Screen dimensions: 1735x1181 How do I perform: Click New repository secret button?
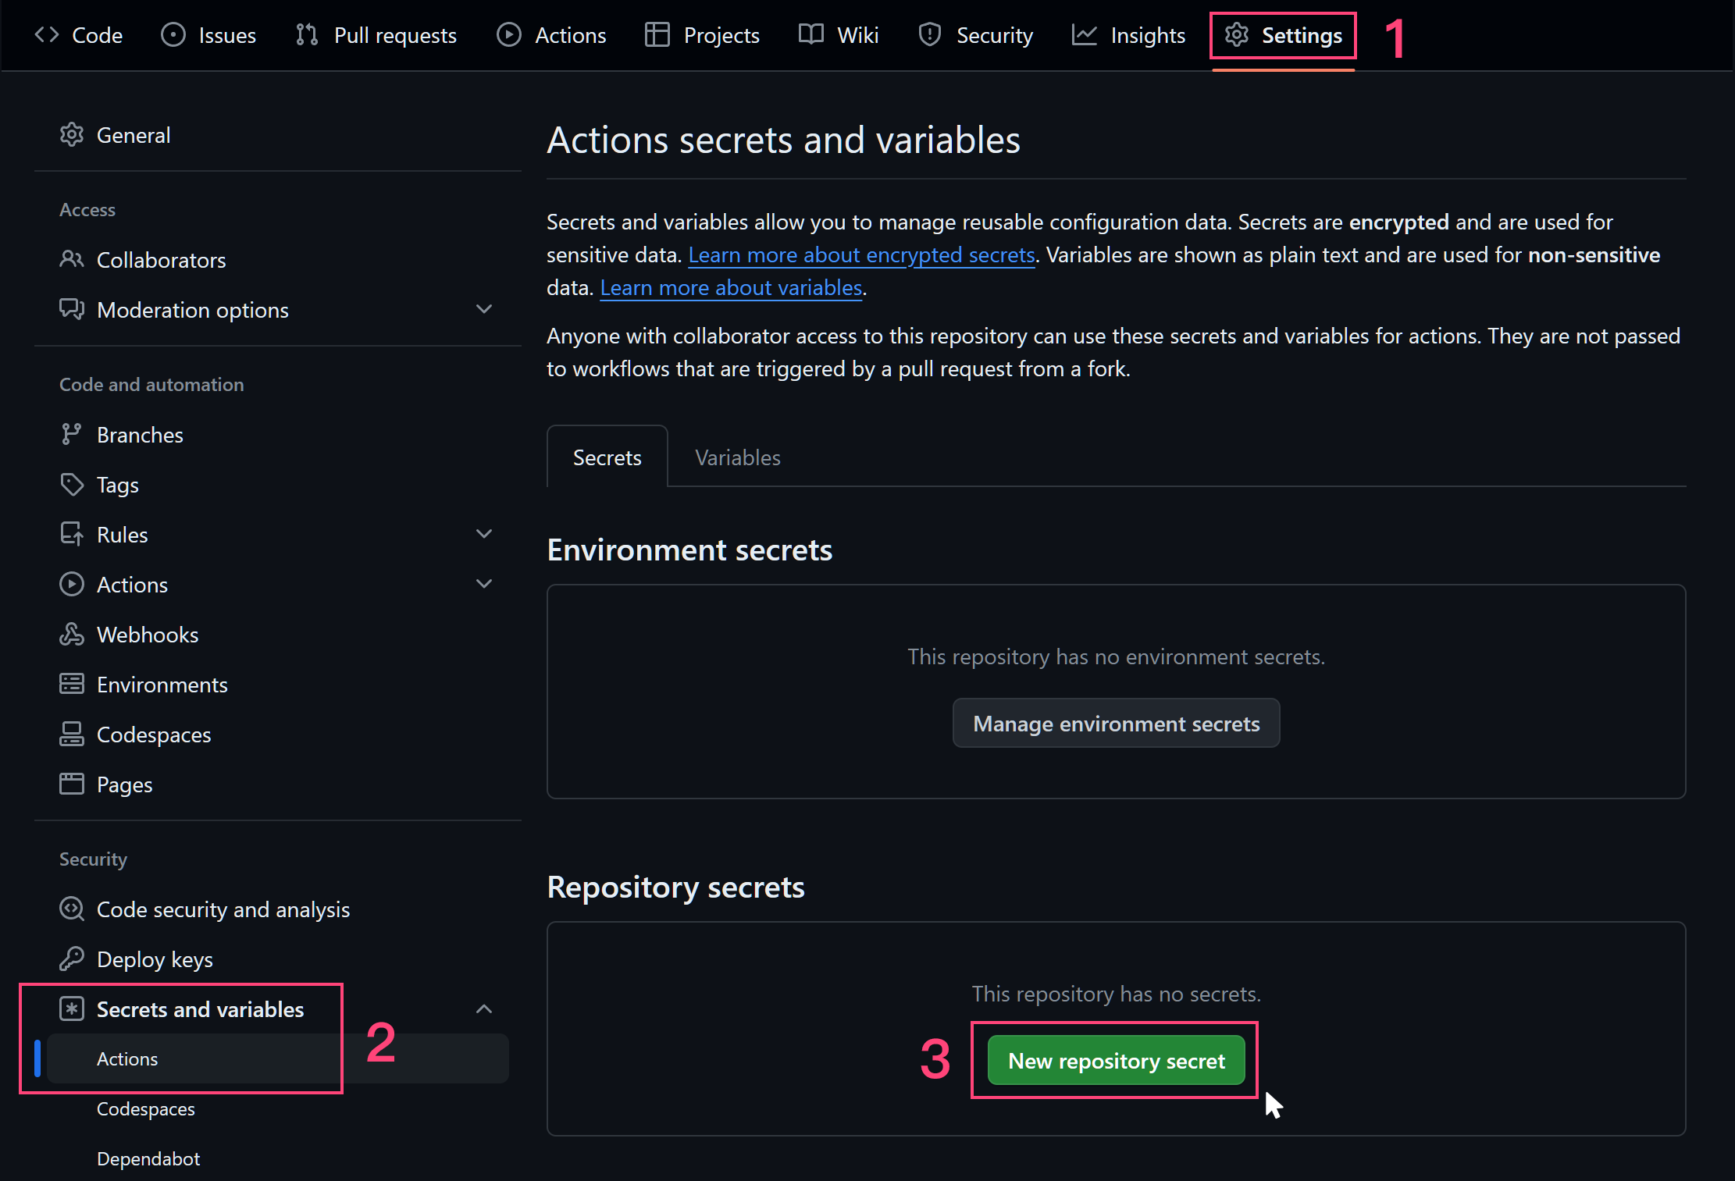[1116, 1060]
